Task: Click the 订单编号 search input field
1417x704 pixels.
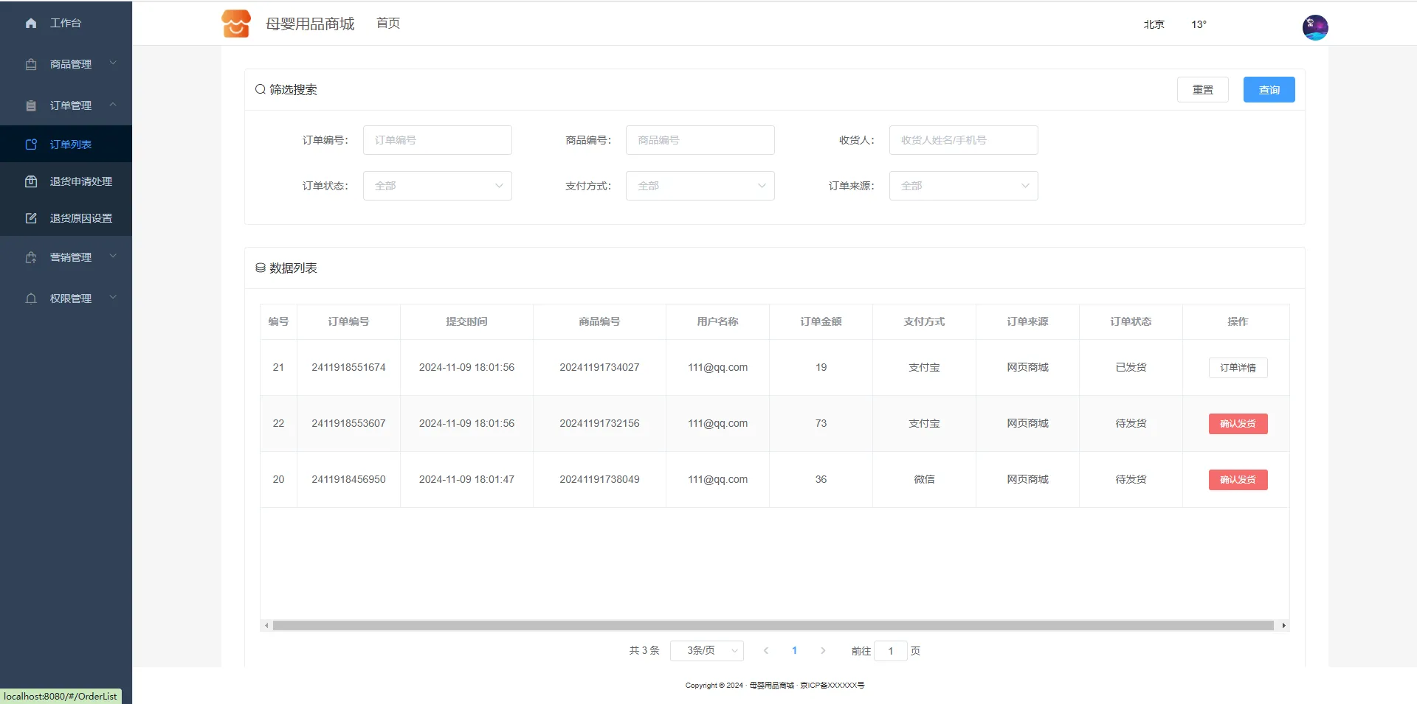Action: [437, 140]
